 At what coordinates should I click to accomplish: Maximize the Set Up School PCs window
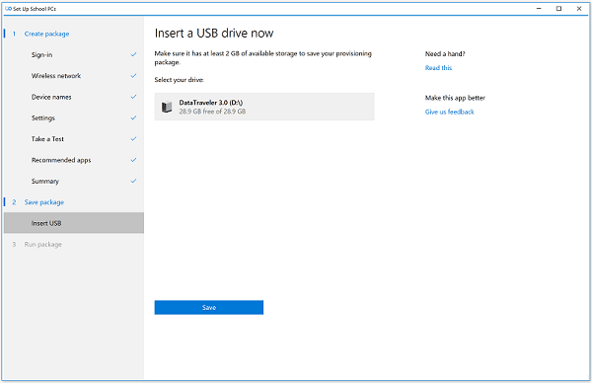point(558,9)
